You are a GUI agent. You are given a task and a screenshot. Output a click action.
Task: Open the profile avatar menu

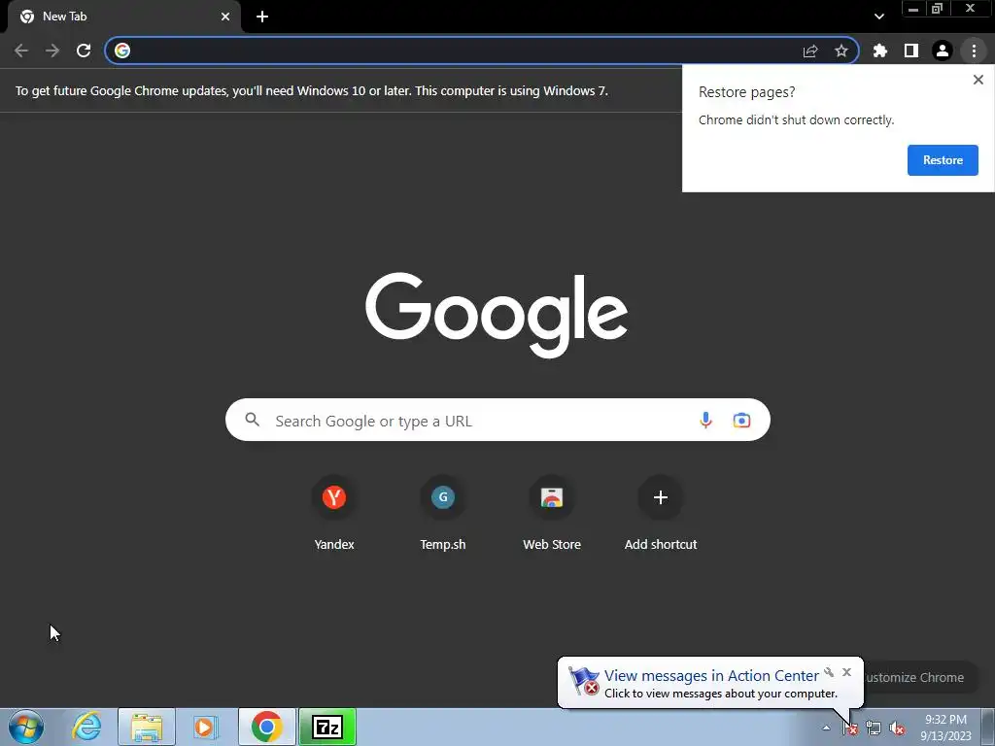(x=943, y=51)
